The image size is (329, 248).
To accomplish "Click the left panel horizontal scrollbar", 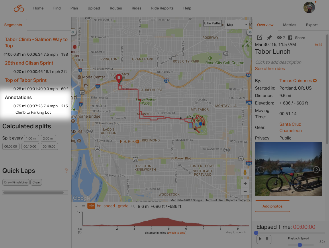I will pyautogui.click(x=33, y=193).
